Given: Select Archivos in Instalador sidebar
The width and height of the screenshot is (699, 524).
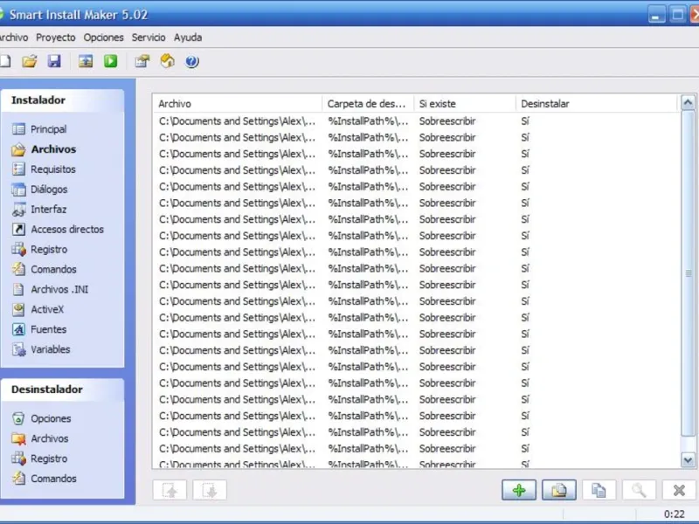Looking at the screenshot, I should [x=44, y=149].
